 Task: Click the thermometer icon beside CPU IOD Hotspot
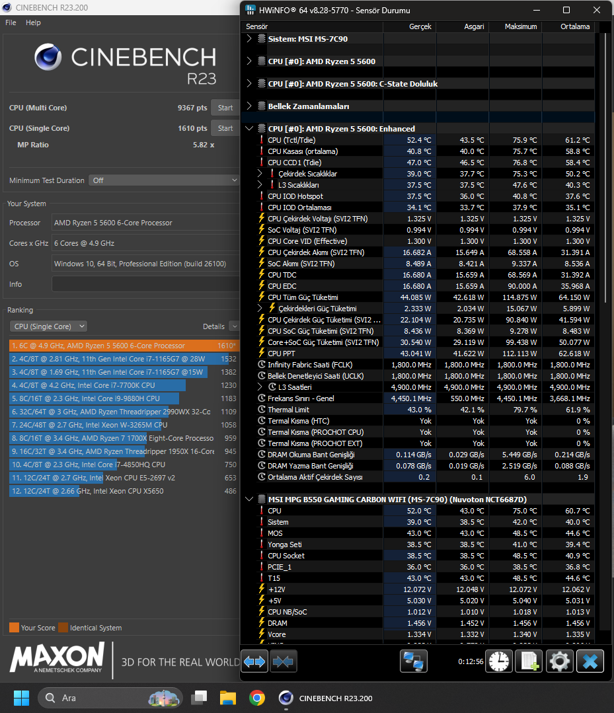tap(262, 196)
